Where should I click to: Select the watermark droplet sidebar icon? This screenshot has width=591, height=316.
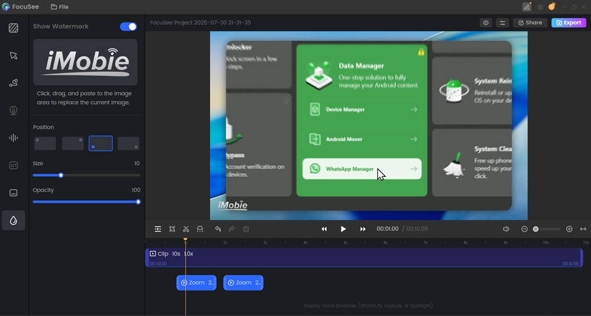(14, 221)
